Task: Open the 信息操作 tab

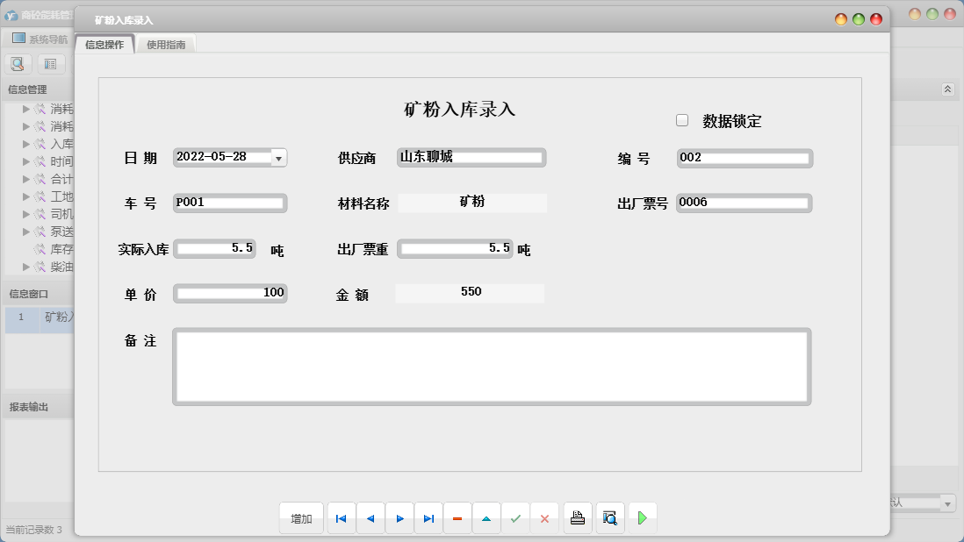Action: coord(105,43)
